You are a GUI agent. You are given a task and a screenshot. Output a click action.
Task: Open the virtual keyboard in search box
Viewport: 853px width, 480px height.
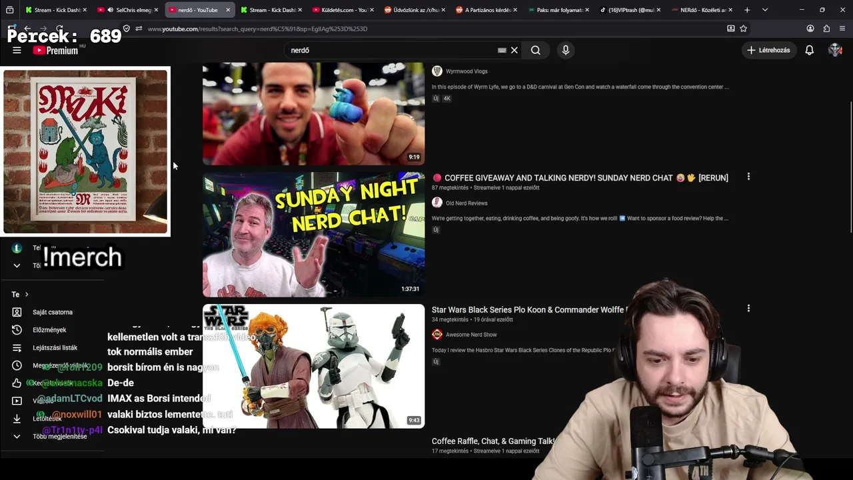(502, 50)
